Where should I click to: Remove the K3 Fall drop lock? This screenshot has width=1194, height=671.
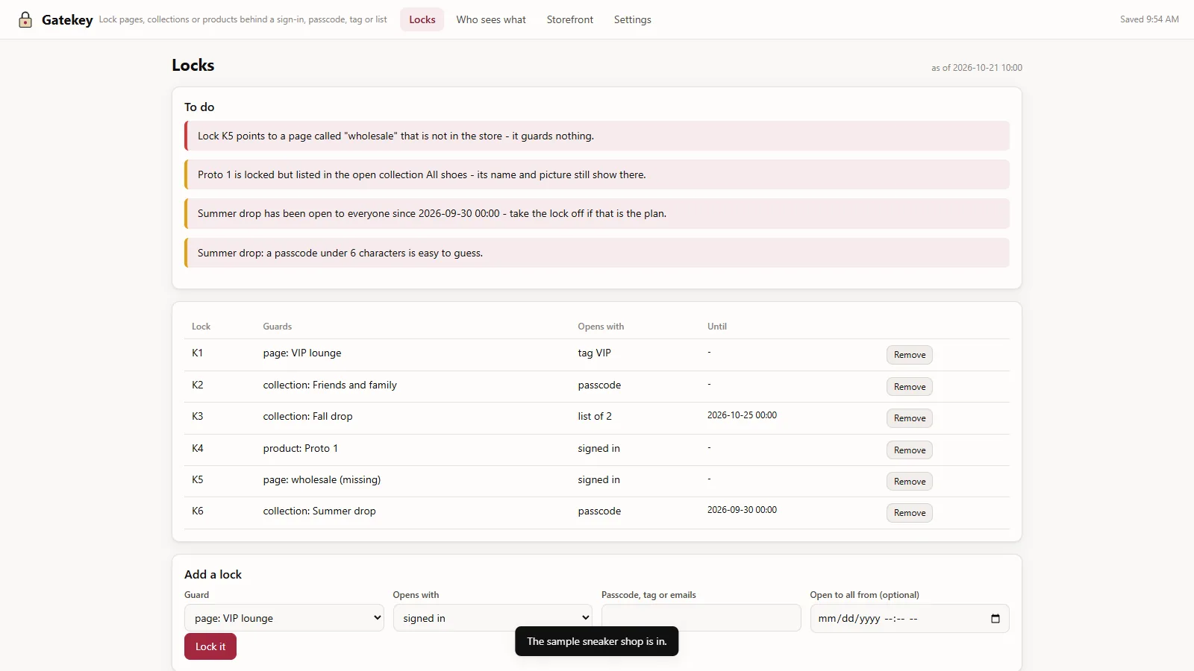pos(910,418)
